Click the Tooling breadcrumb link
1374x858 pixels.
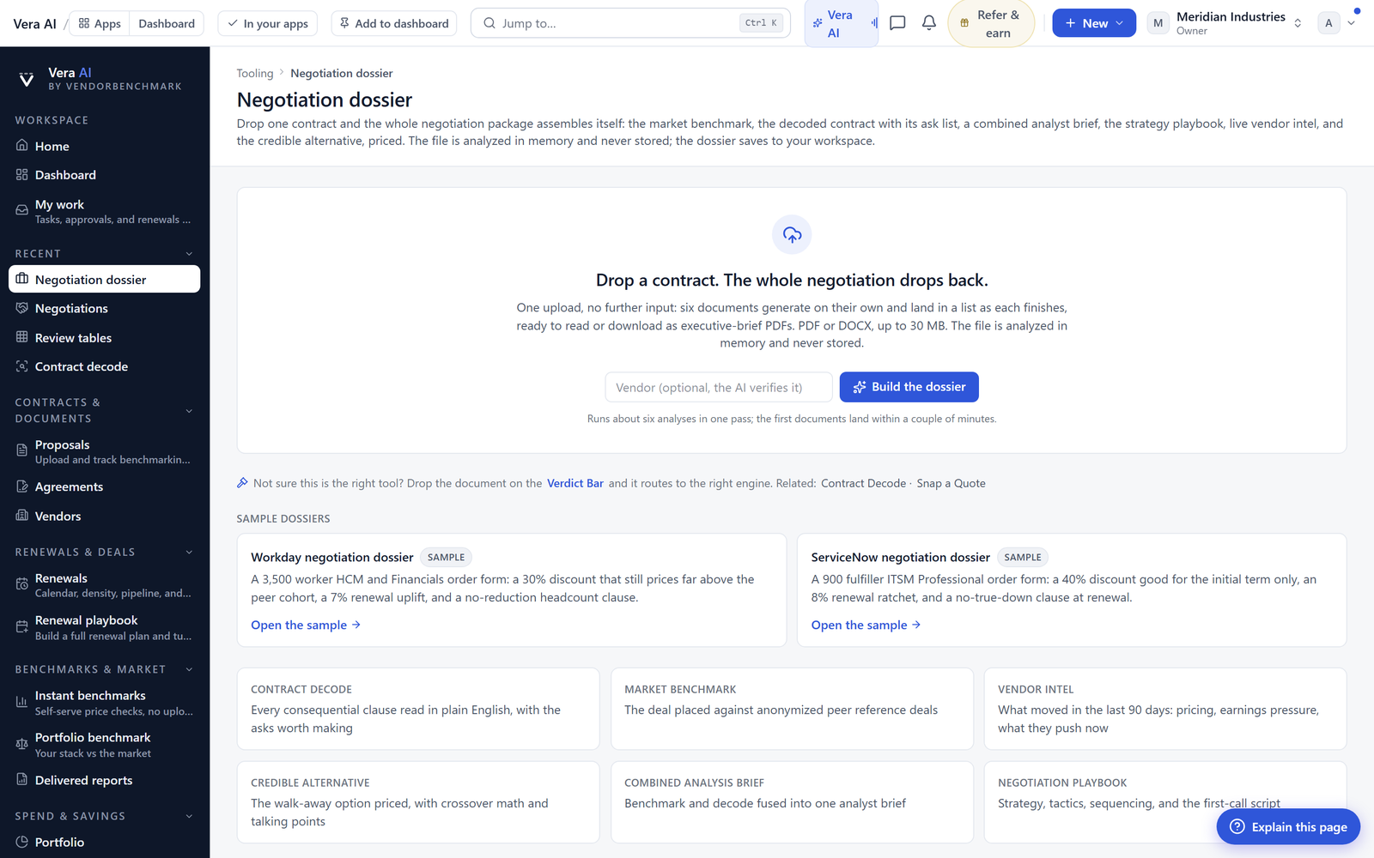coord(255,74)
